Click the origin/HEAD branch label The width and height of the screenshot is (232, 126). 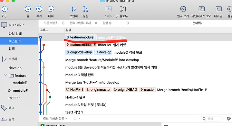[125, 90]
